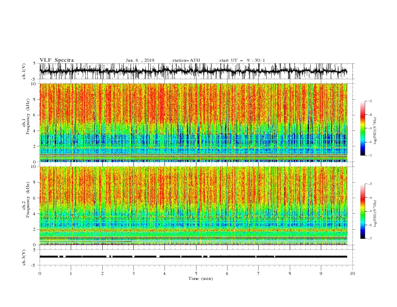Click the -7 label on ch.1 color bar
This screenshot has height=307, width=397.
pyautogui.click(x=370, y=156)
